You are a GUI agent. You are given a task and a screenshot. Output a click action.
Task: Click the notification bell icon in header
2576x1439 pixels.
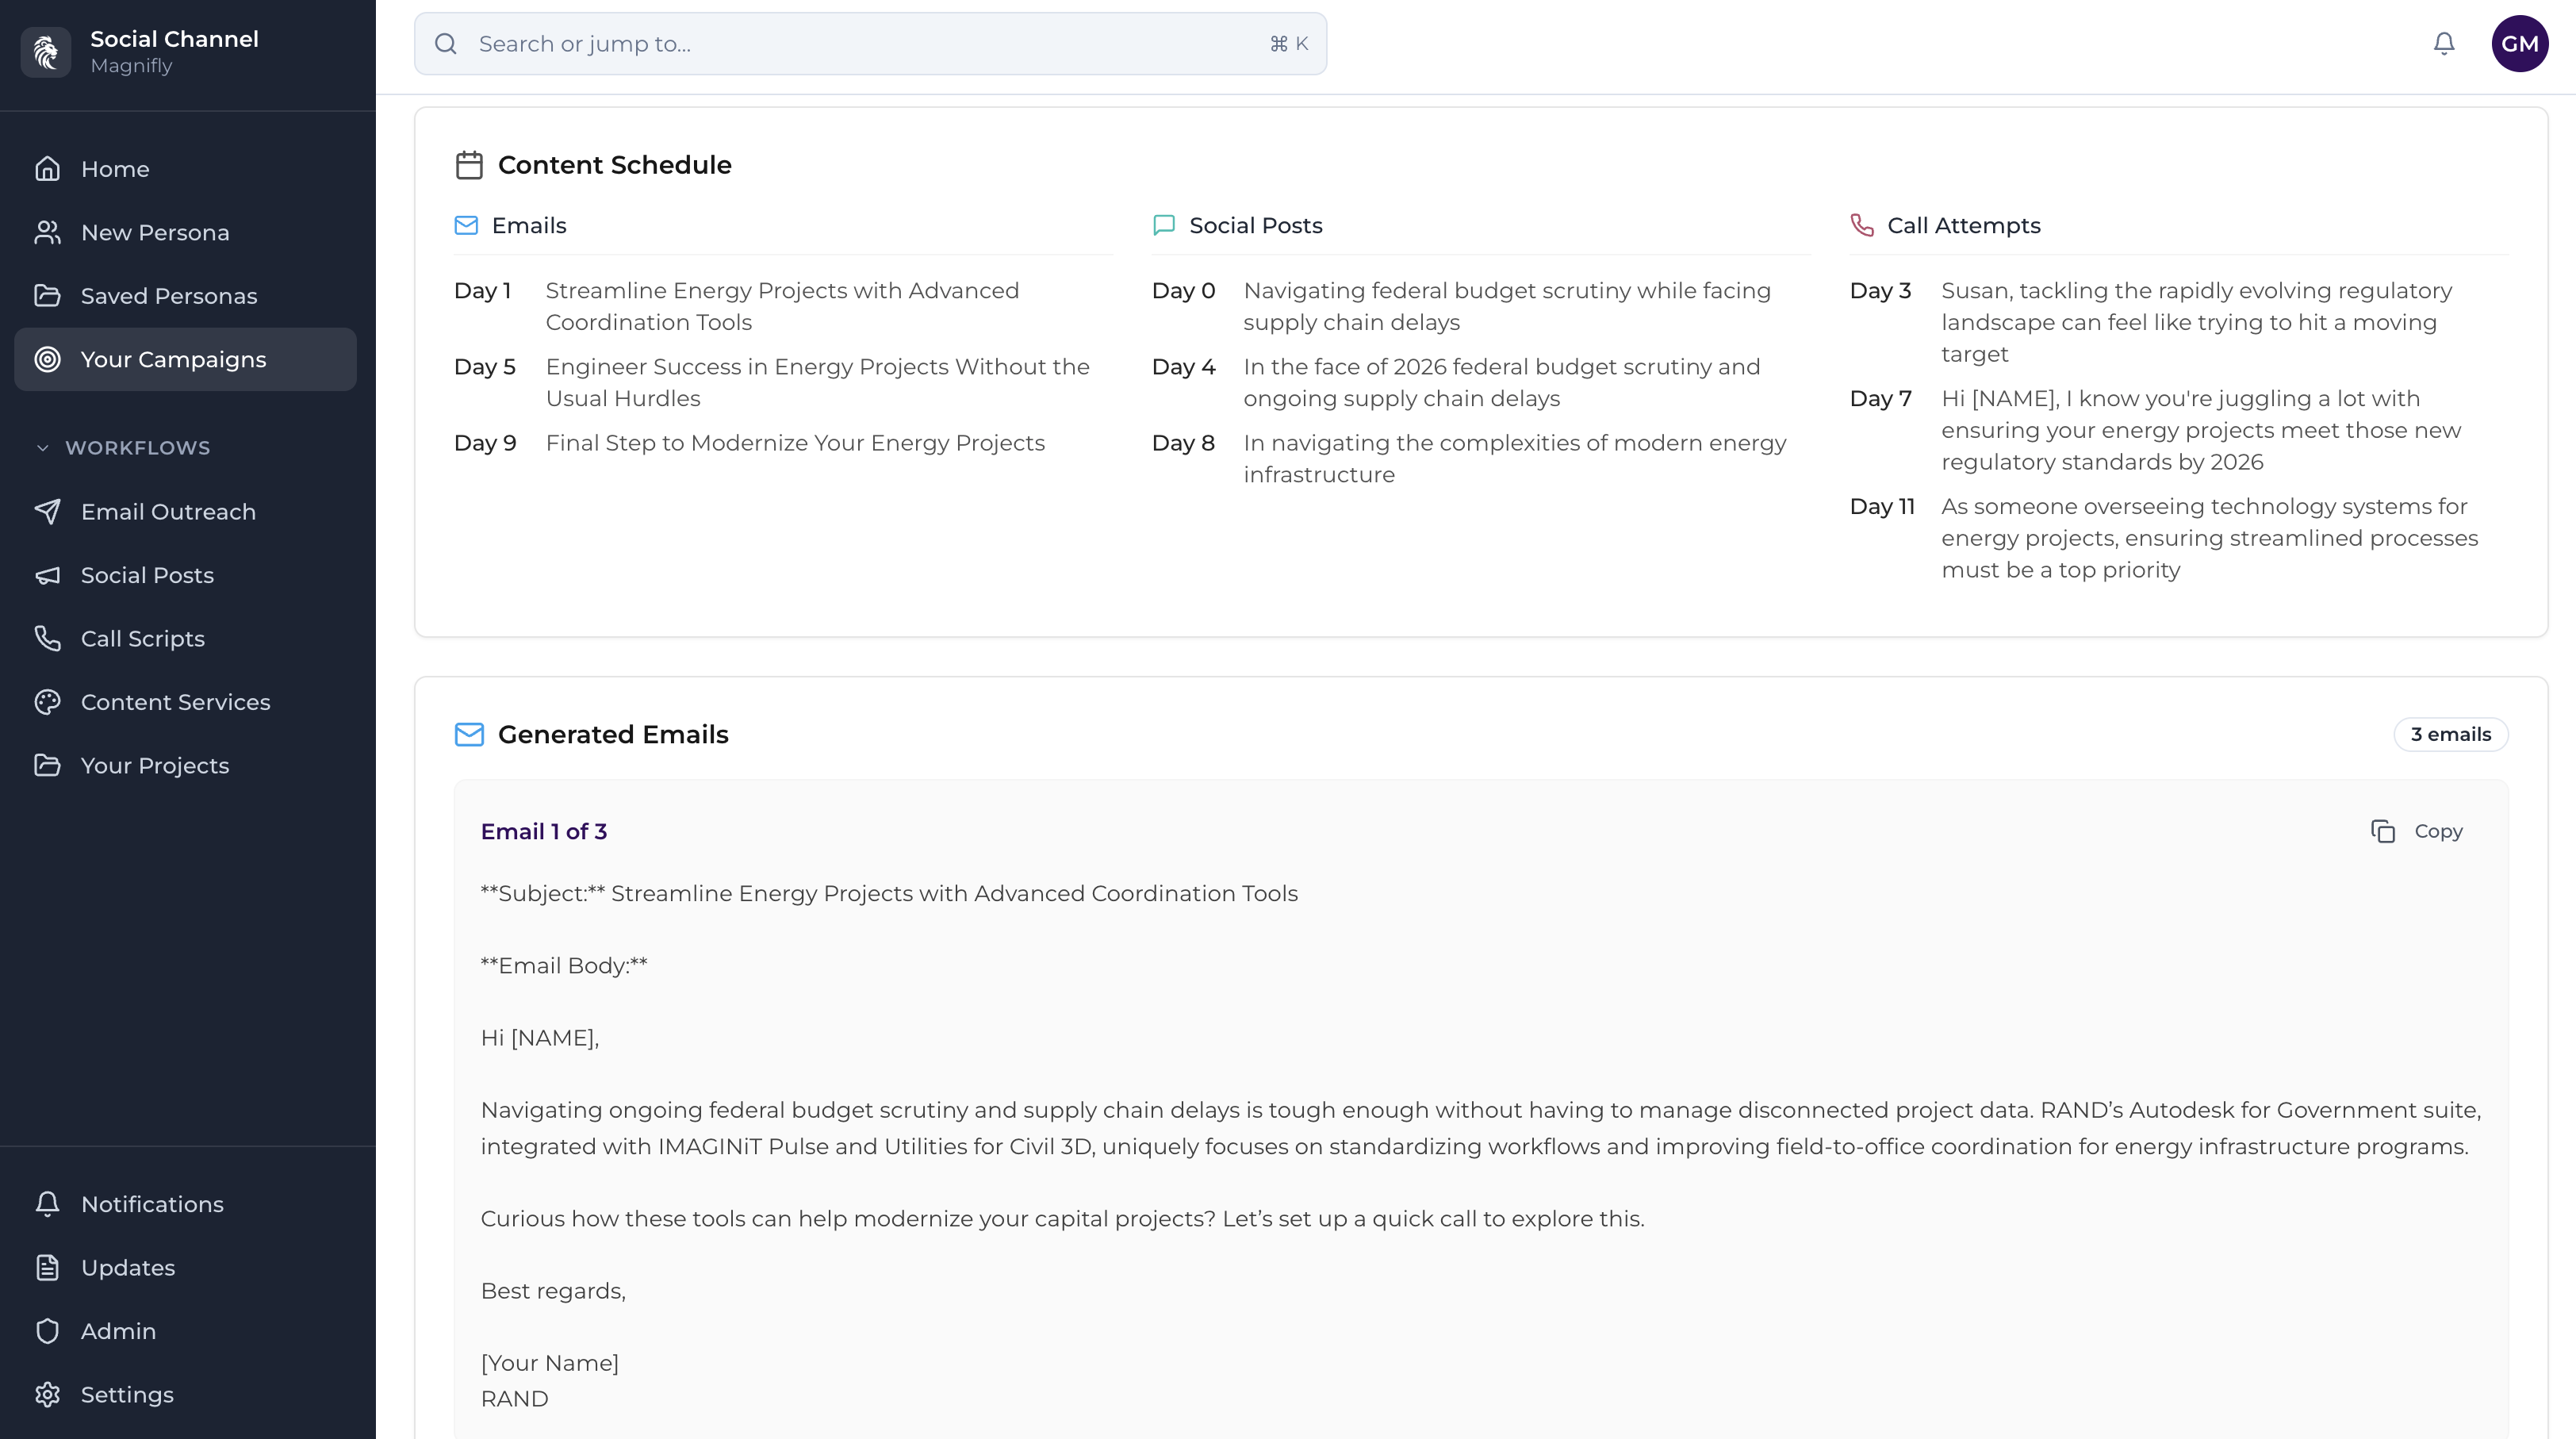[2443, 44]
